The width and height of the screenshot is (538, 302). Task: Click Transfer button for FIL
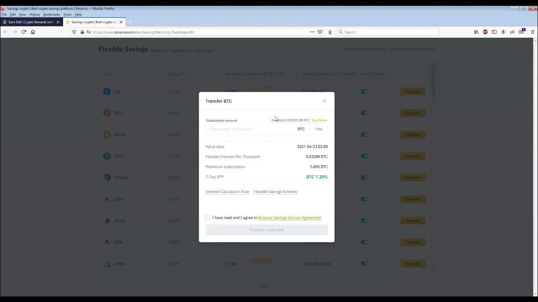[x=413, y=91]
